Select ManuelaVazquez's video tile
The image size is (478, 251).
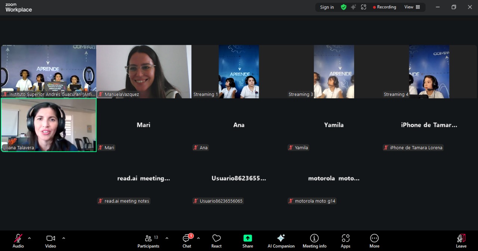tap(144, 72)
